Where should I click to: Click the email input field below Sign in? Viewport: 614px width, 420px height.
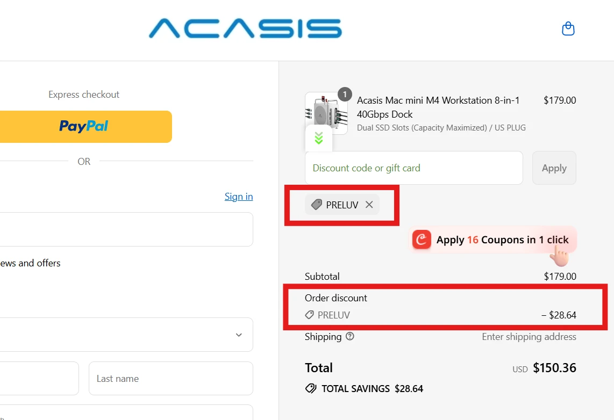(x=126, y=229)
